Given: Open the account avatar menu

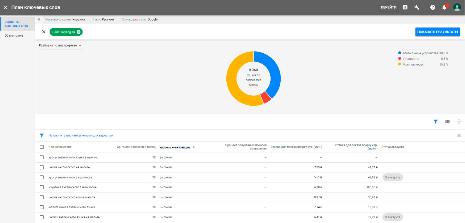Looking at the screenshot, I should (457, 7).
